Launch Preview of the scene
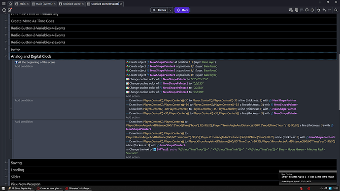Image resolution: width=340 pixels, height=191 pixels. click(x=159, y=10)
